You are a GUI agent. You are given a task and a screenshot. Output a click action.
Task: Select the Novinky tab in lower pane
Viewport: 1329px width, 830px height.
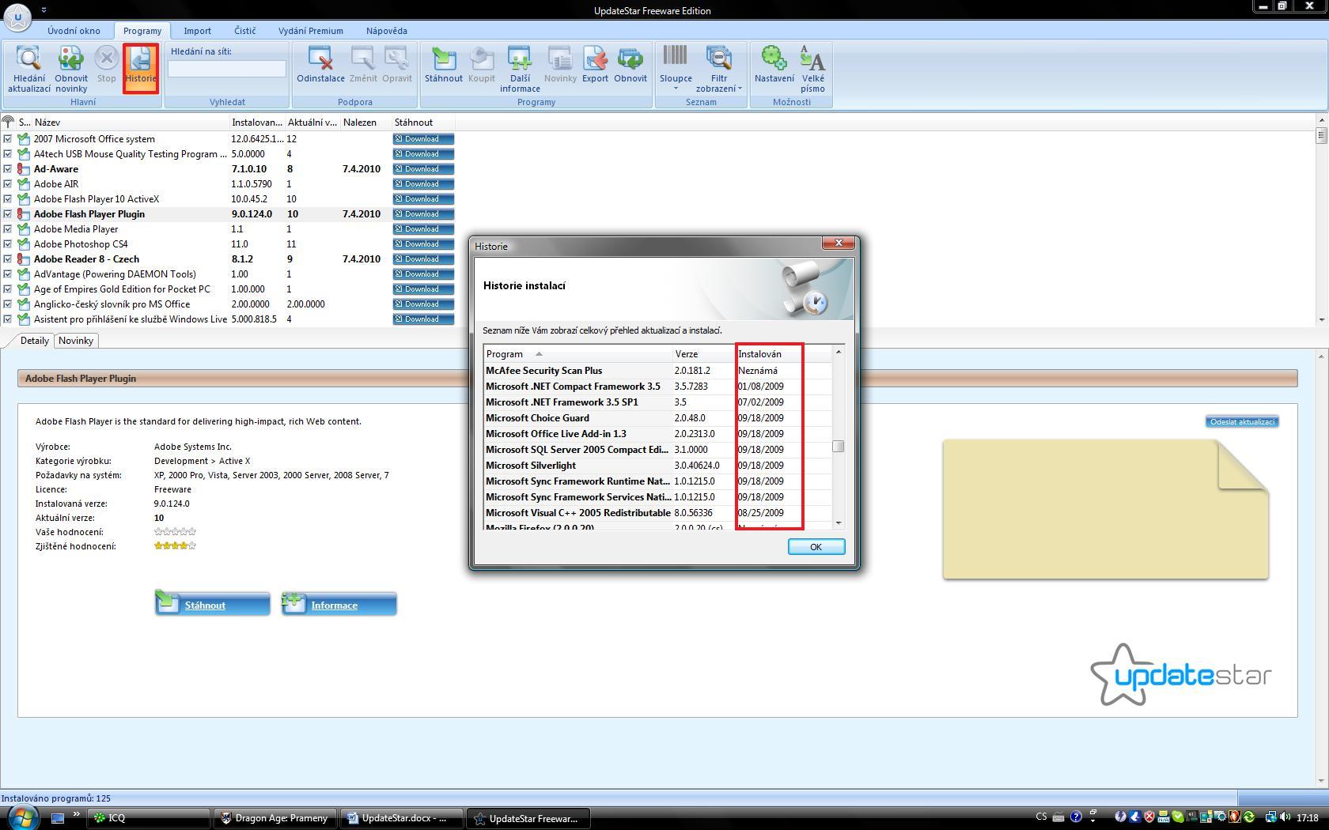76,341
